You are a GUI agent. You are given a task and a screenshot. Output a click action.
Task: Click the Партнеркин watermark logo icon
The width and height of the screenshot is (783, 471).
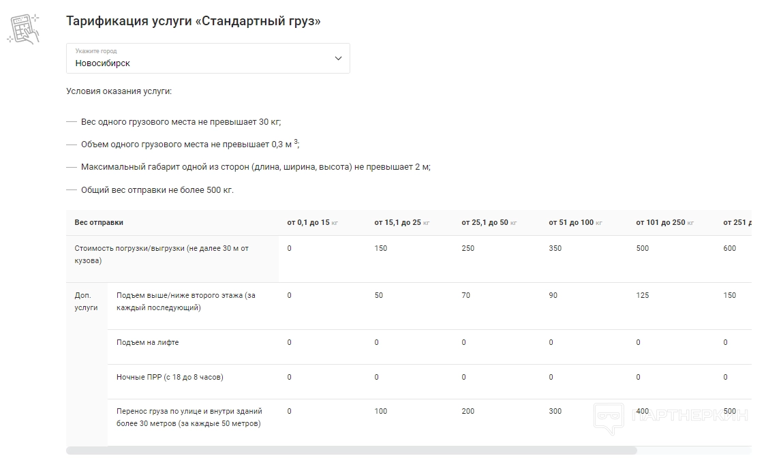608,417
